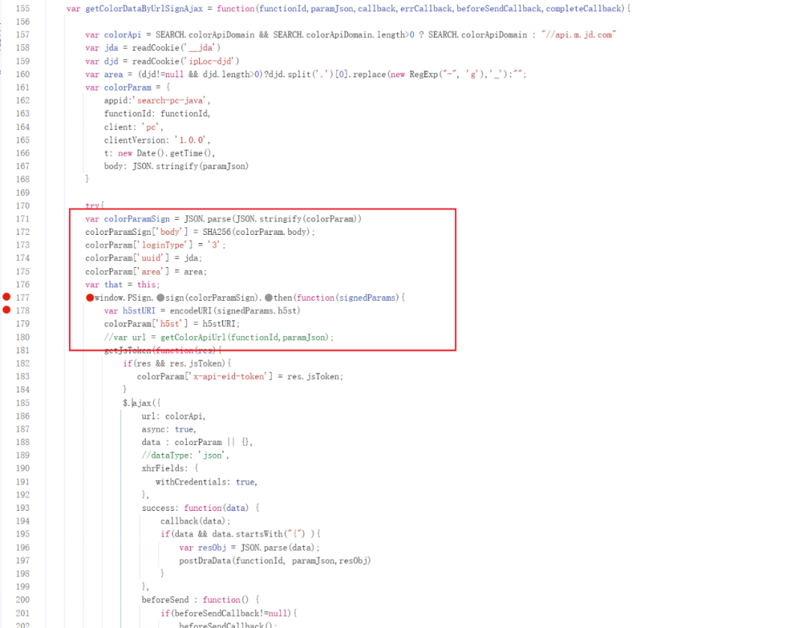Click line number 155 in the gutter
The image size is (811, 628).
23,8
